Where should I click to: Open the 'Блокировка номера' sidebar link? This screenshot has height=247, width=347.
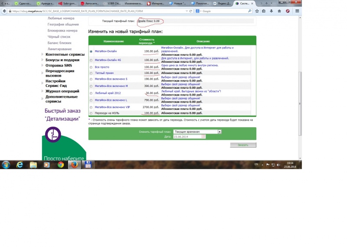pos(62,30)
